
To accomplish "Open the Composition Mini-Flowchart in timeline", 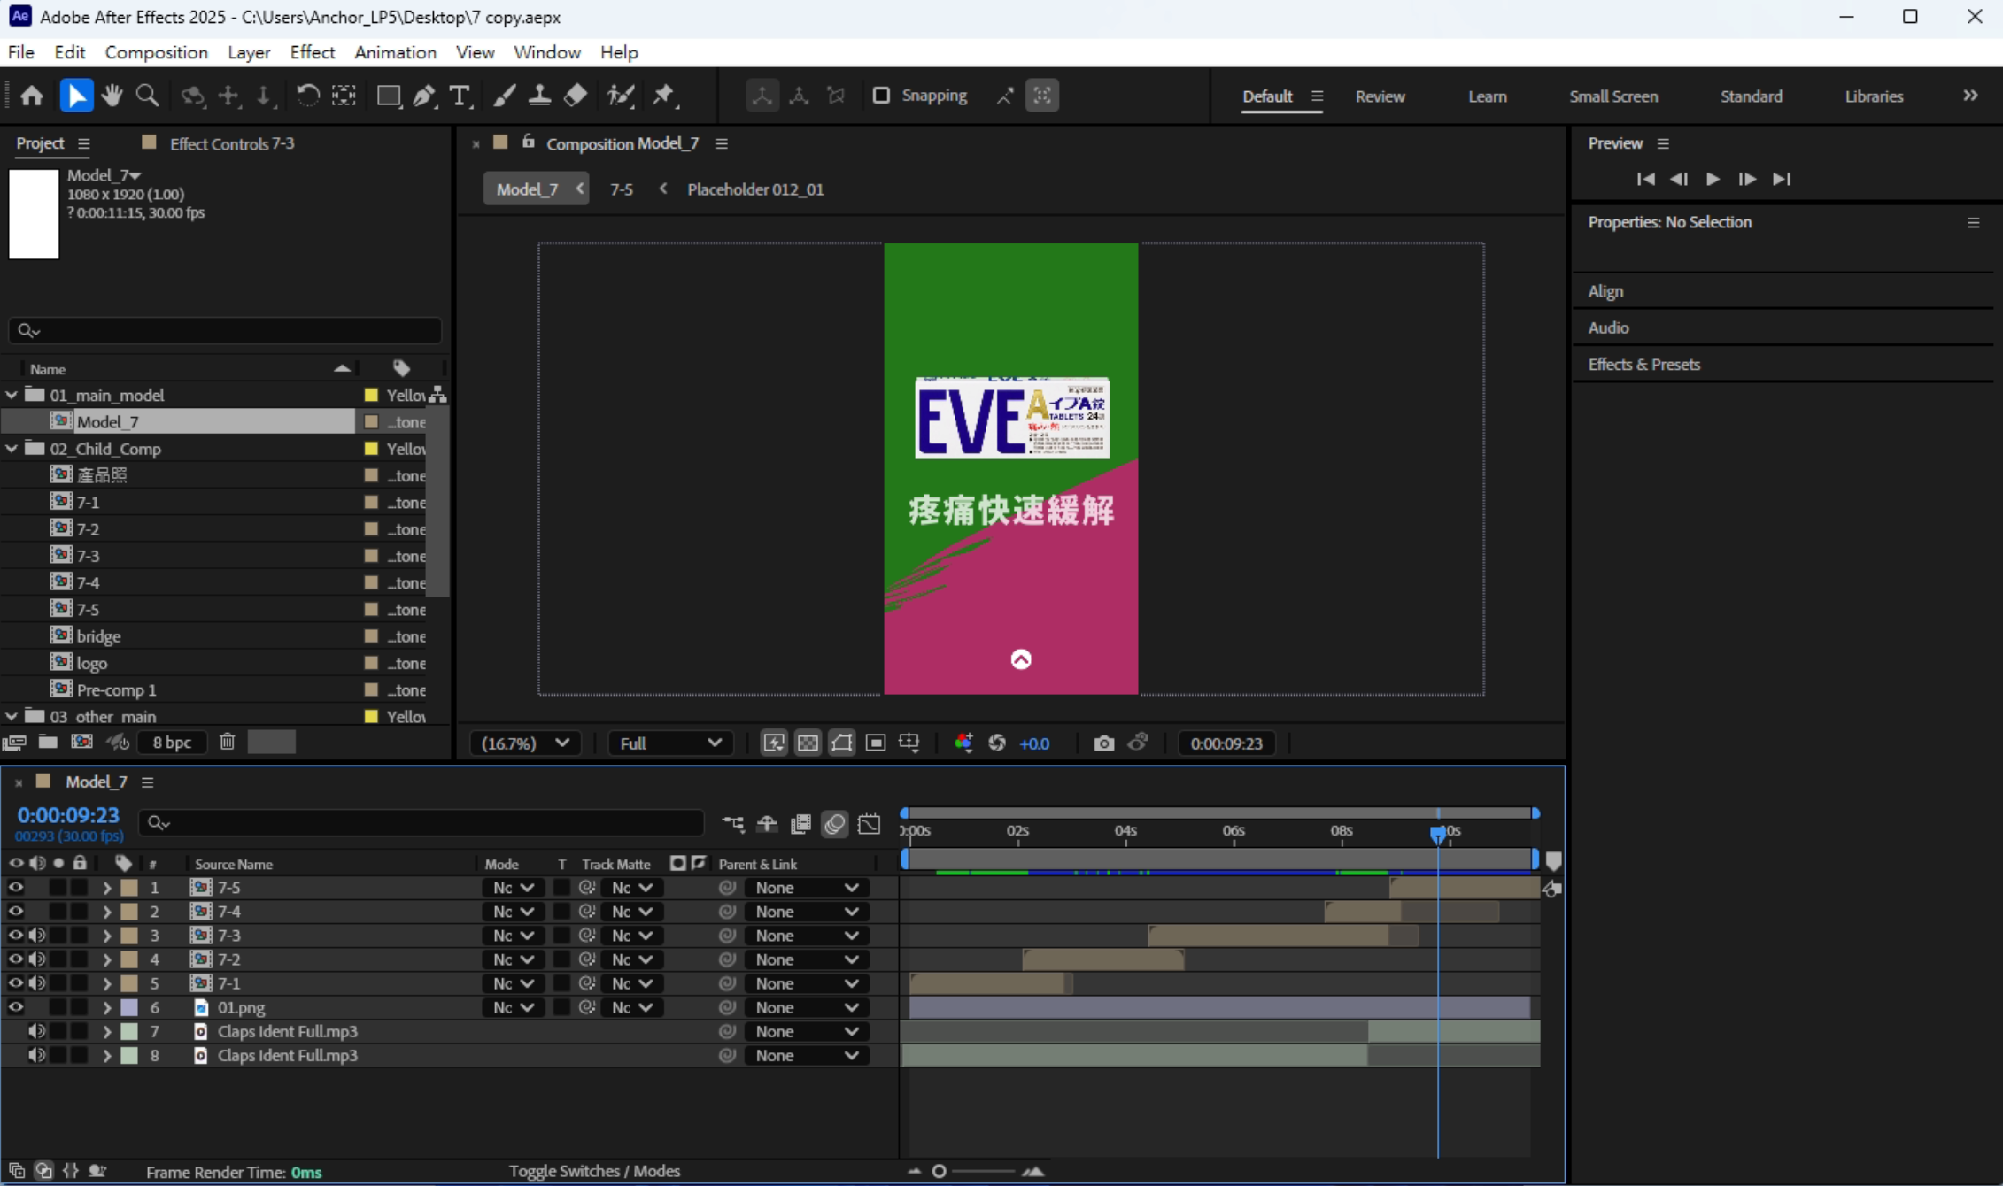I will pos(733,823).
